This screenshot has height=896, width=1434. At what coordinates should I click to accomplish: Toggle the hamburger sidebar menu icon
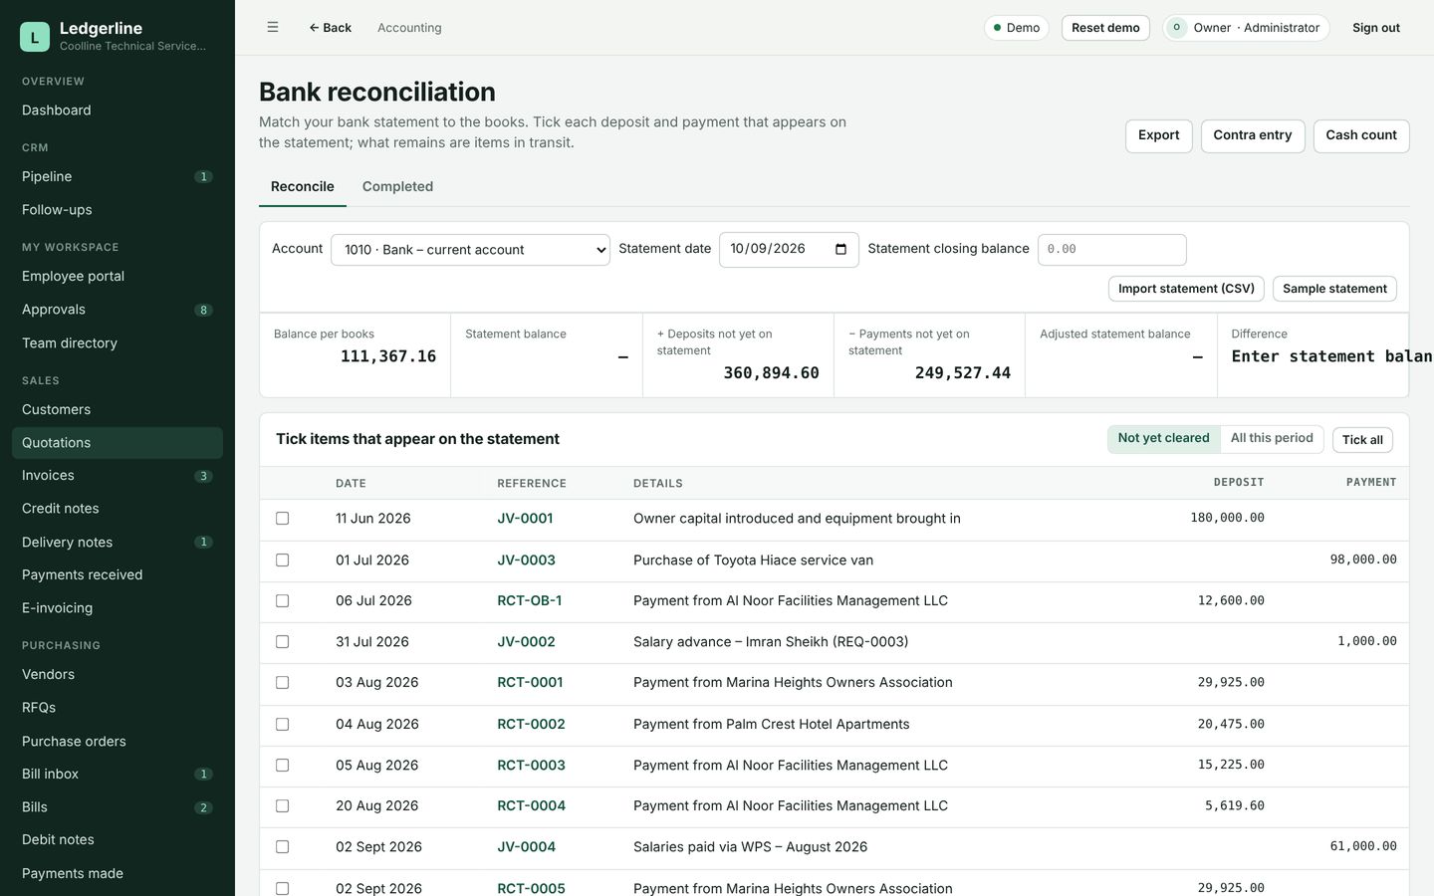[273, 27]
